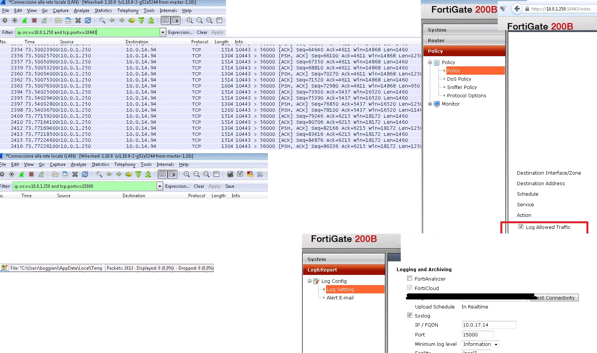Click the display filter field containing tcp.port==10443

pyautogui.click(x=88, y=32)
